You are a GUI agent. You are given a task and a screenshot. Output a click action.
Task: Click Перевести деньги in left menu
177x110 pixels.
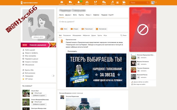[x=30, y=59]
